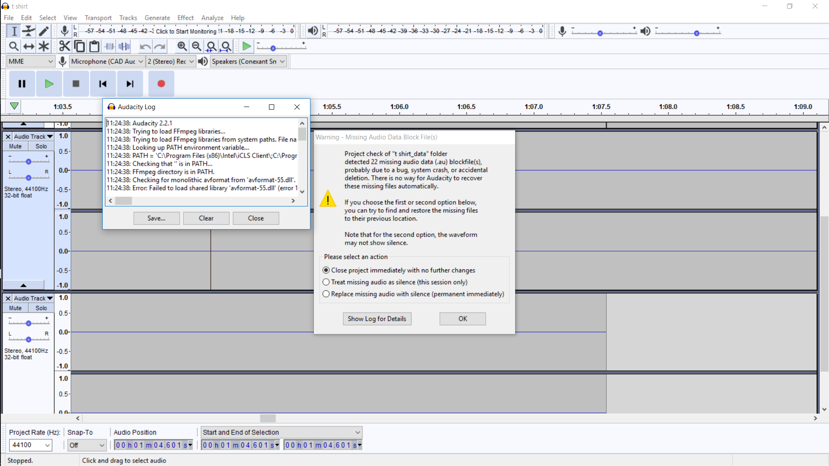
Task: Click the Undo arrow
Action: [x=145, y=46]
